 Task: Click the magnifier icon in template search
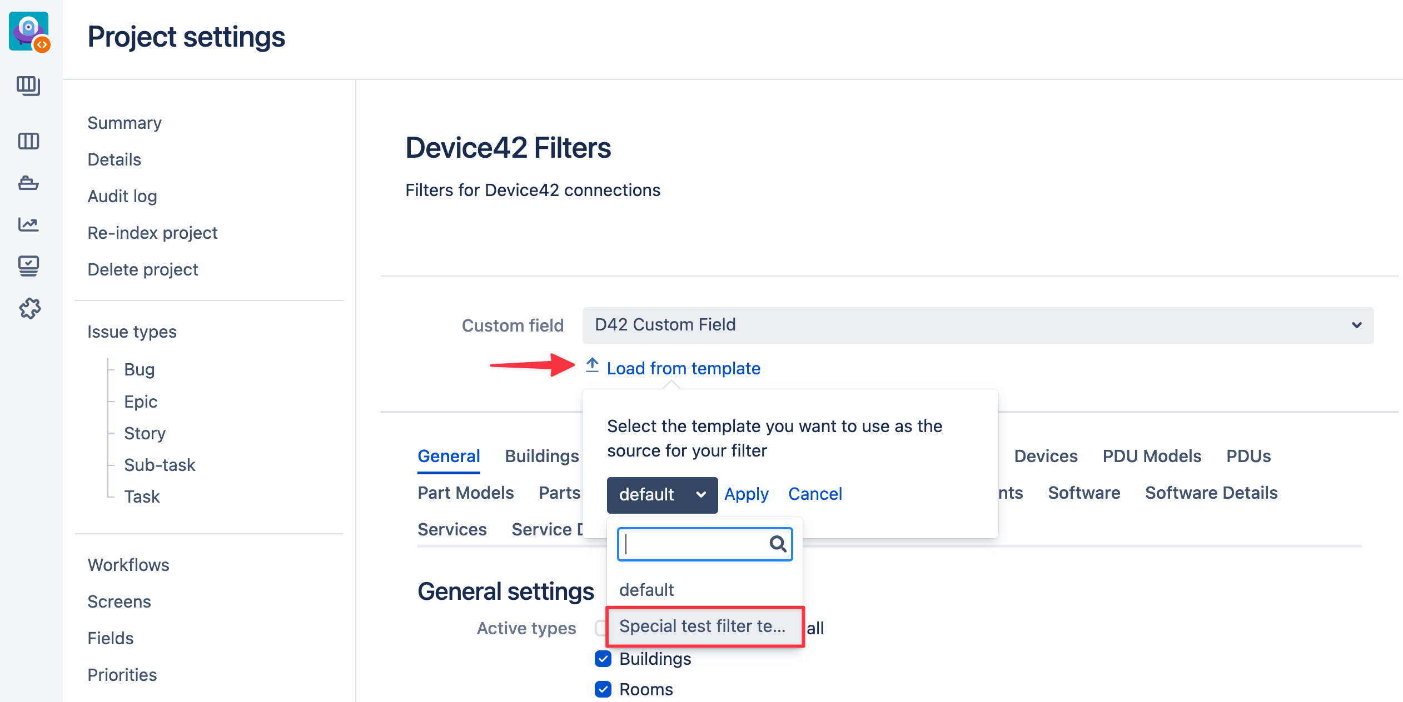[778, 544]
